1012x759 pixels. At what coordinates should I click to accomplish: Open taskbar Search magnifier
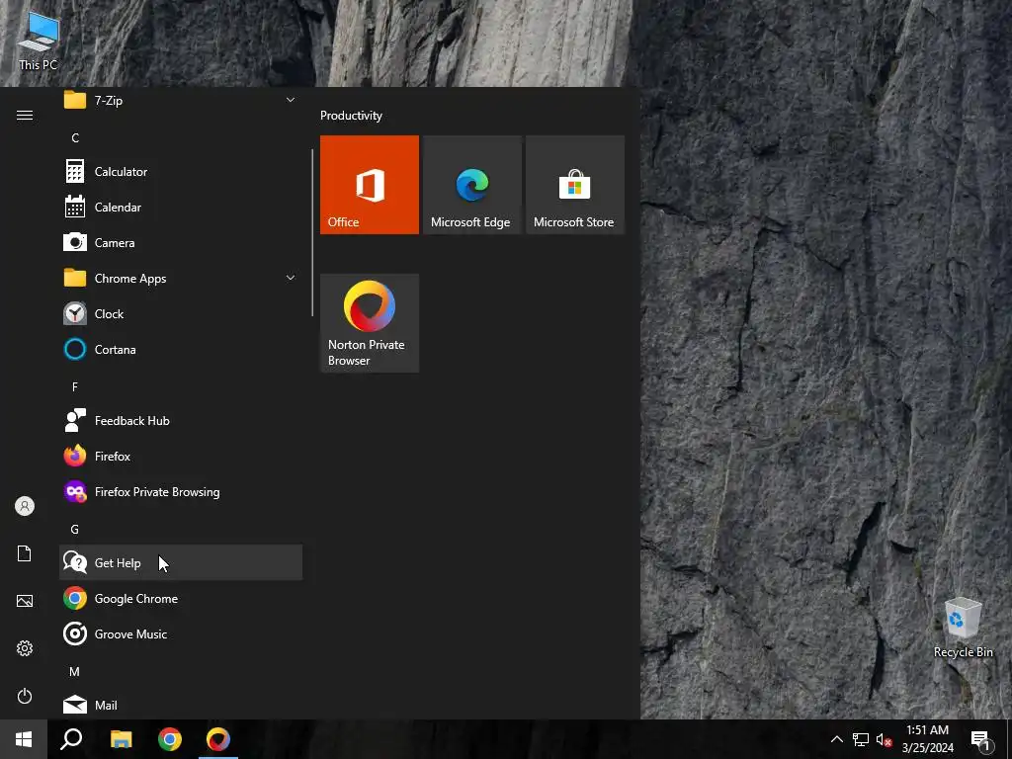tap(71, 739)
